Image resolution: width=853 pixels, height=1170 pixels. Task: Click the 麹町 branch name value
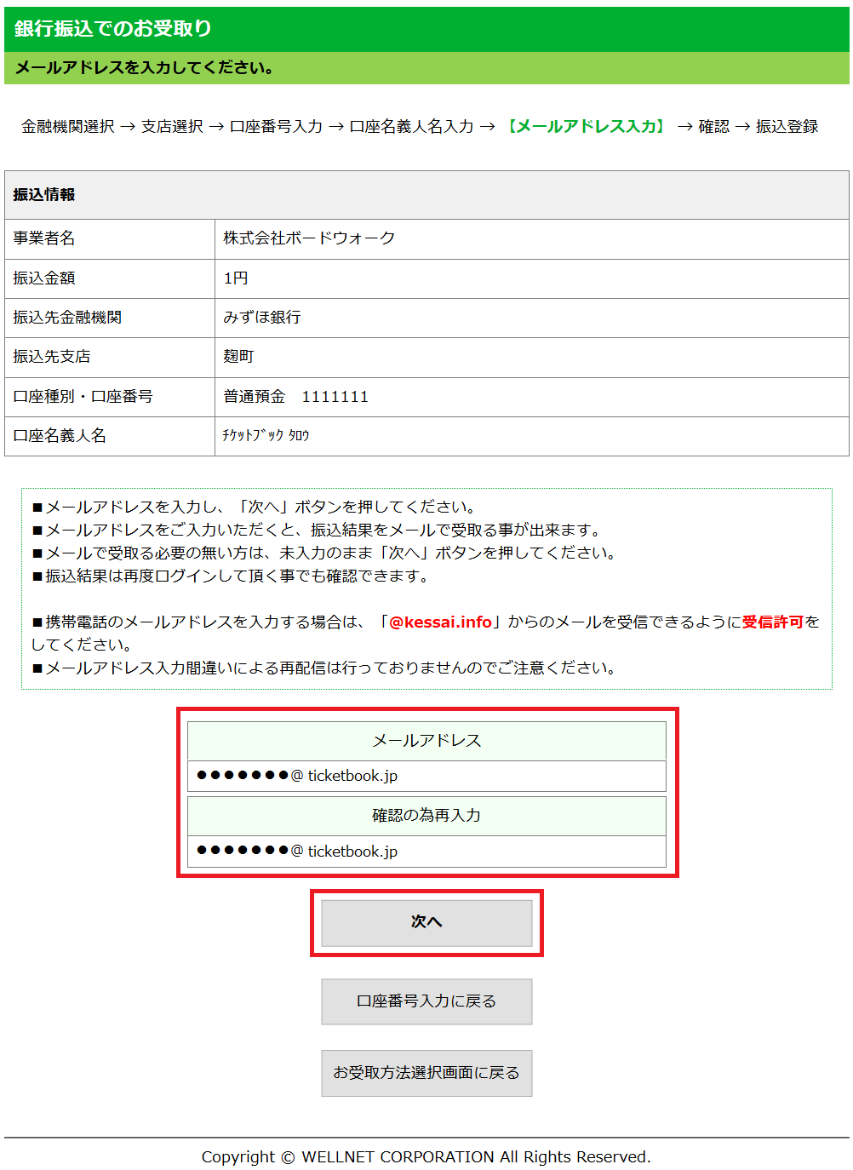point(238,357)
